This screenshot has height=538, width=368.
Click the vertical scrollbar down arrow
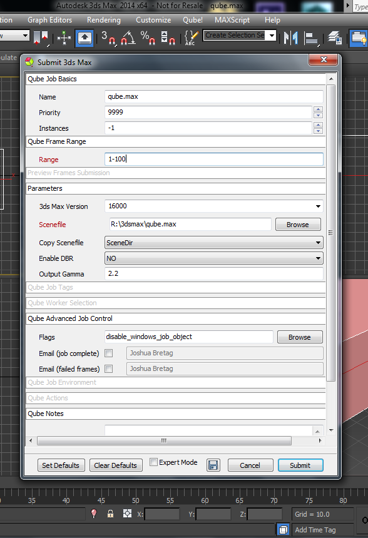[x=331, y=430]
